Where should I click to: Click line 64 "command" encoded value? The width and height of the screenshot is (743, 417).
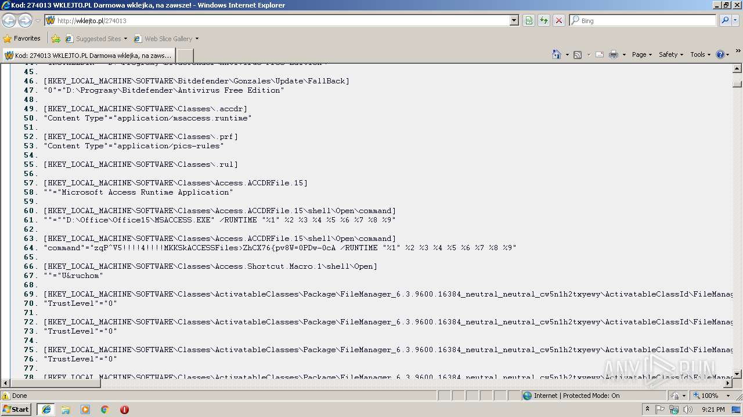(280, 248)
